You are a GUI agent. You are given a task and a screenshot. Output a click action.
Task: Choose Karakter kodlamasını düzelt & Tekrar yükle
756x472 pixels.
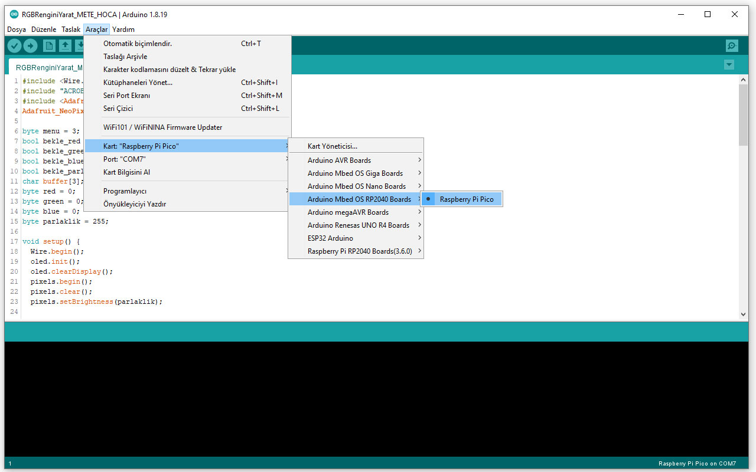click(187, 70)
